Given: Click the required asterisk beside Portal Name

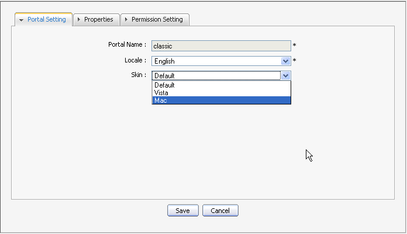Looking at the screenshot, I should coord(294,45).
